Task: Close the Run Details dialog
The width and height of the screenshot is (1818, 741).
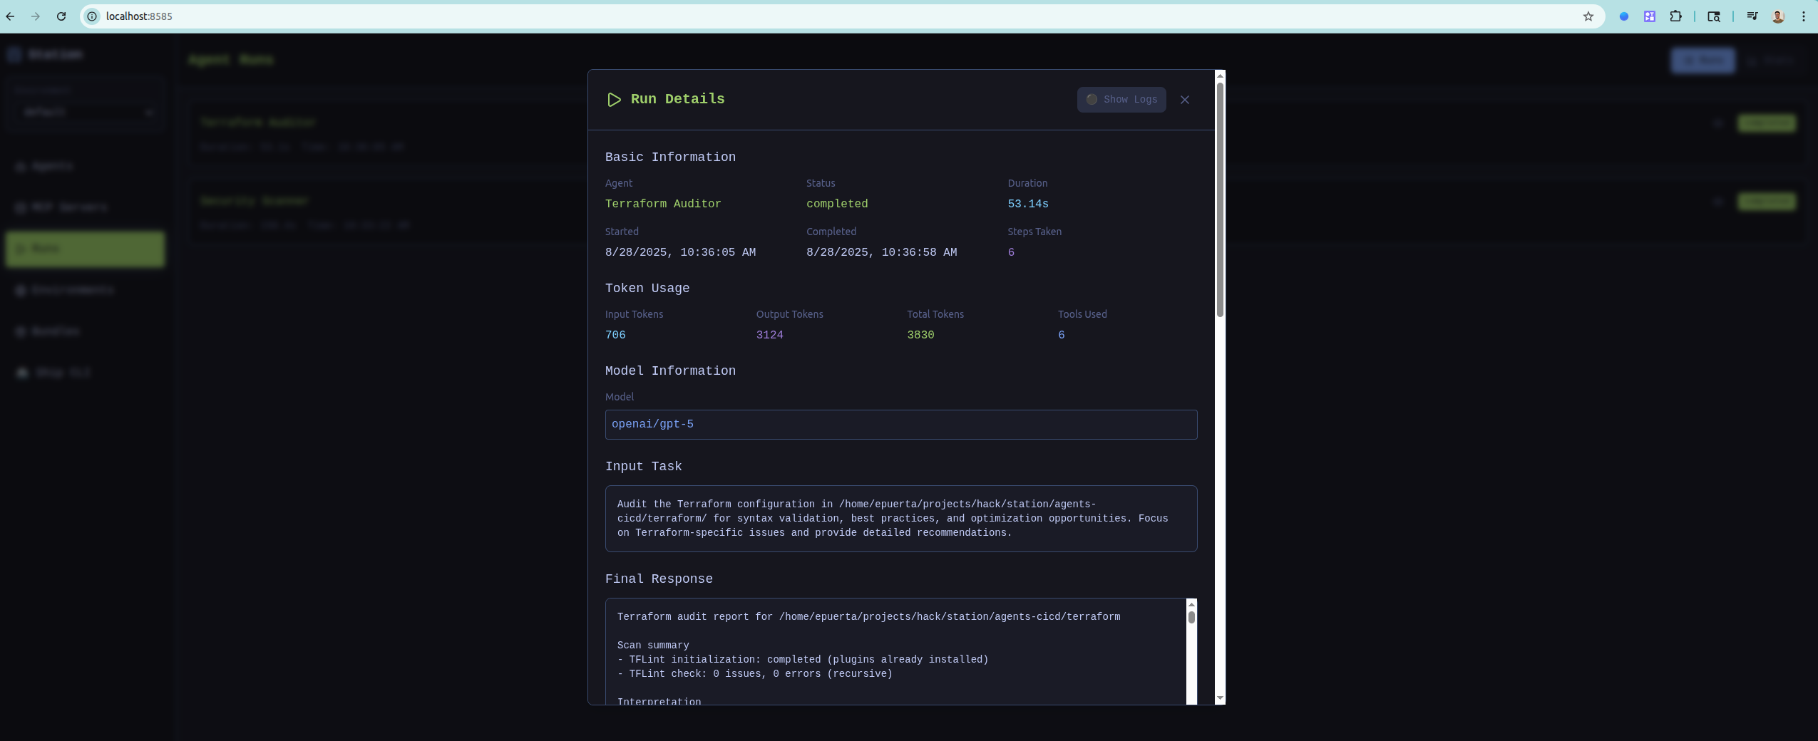Action: [1184, 100]
